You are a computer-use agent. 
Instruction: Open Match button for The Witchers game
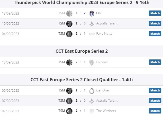[x=155, y=111]
